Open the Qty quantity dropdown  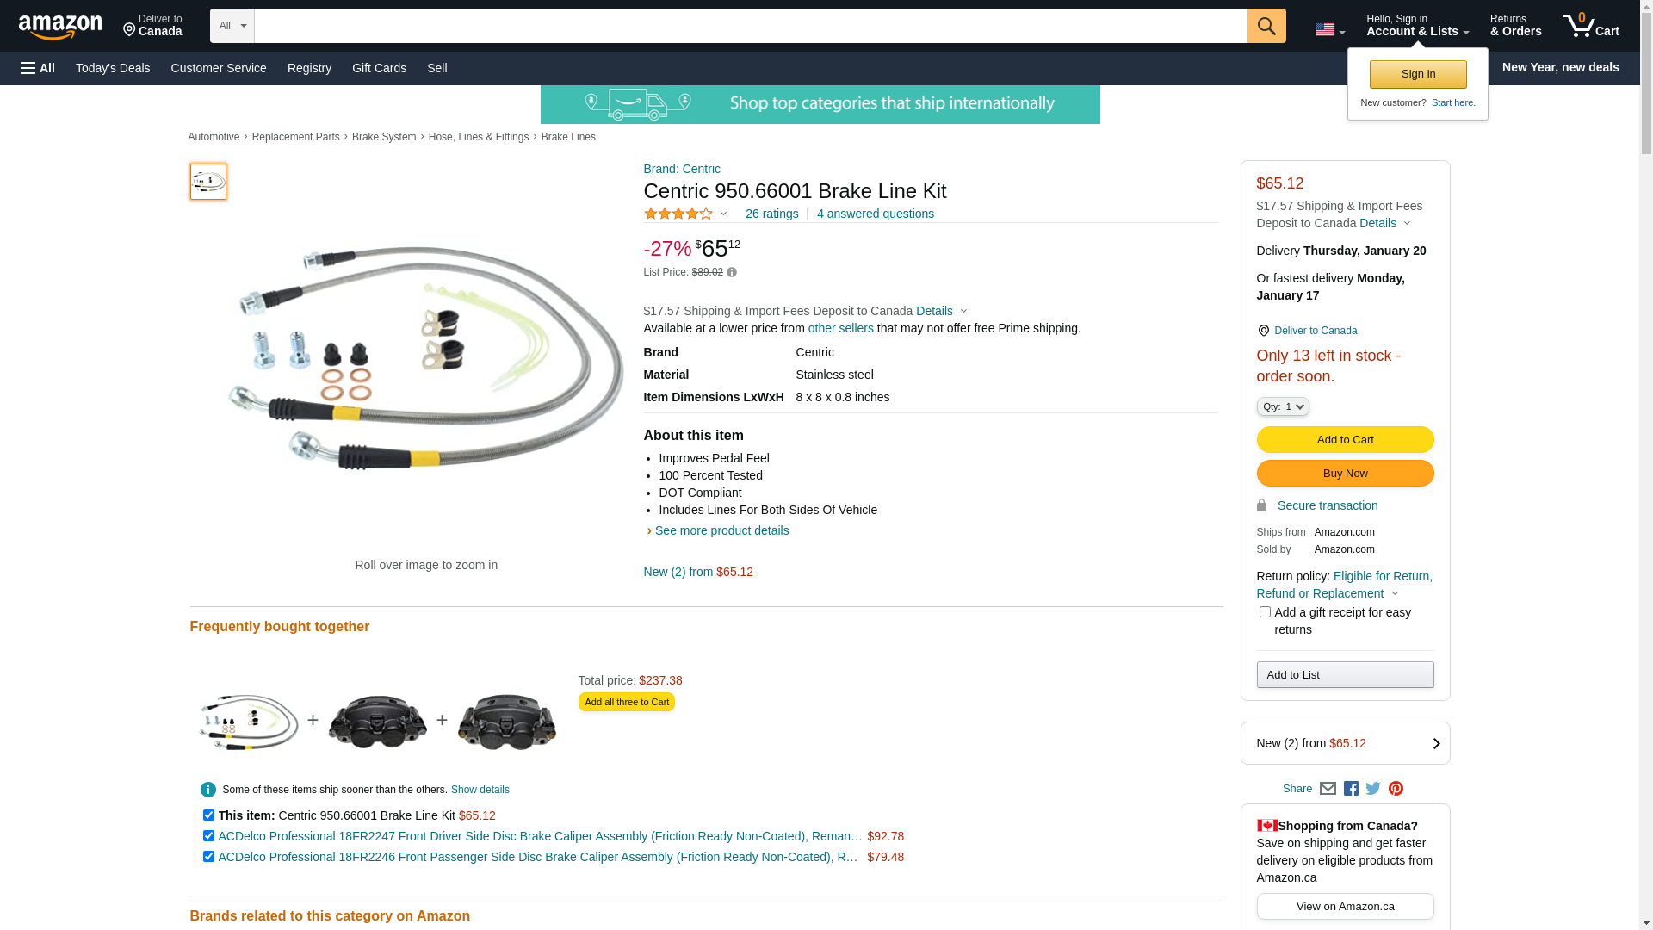[x=1282, y=406]
